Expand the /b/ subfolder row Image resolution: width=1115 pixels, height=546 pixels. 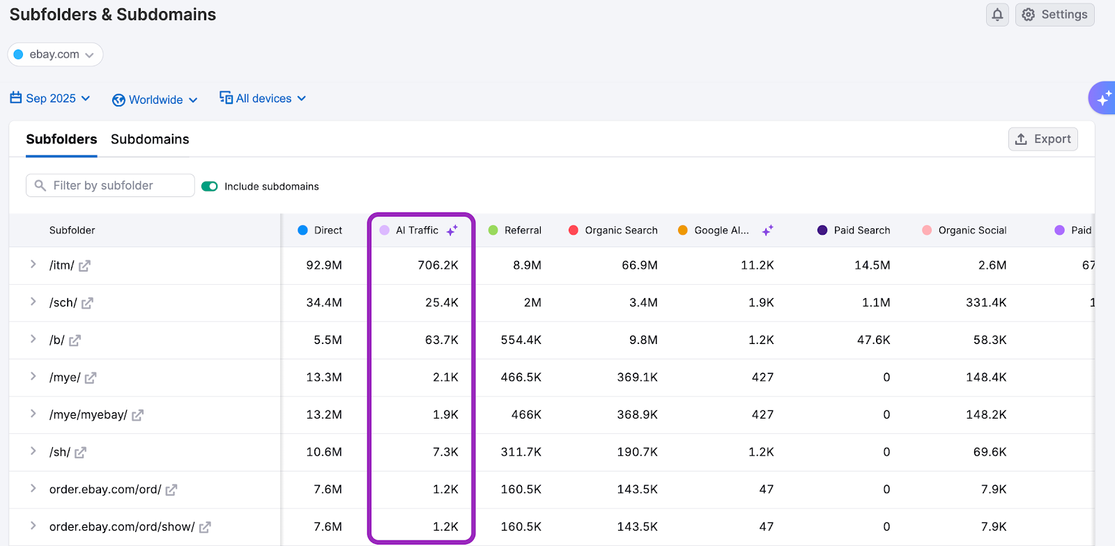pos(33,339)
